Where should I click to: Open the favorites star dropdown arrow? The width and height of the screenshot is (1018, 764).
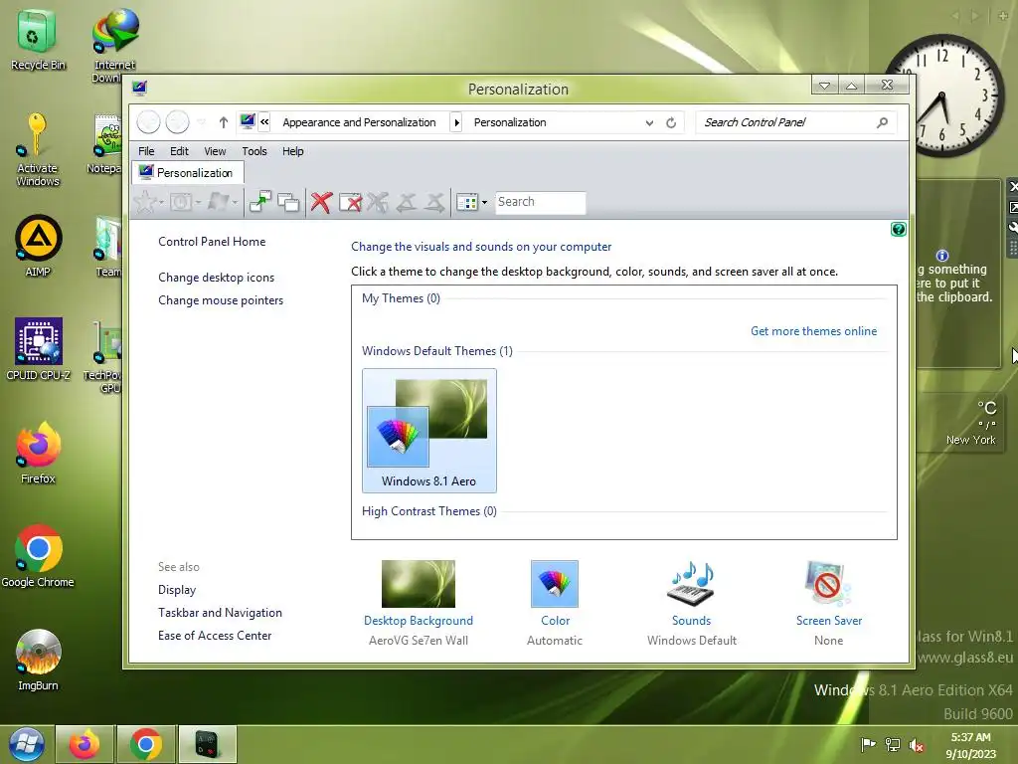161,203
